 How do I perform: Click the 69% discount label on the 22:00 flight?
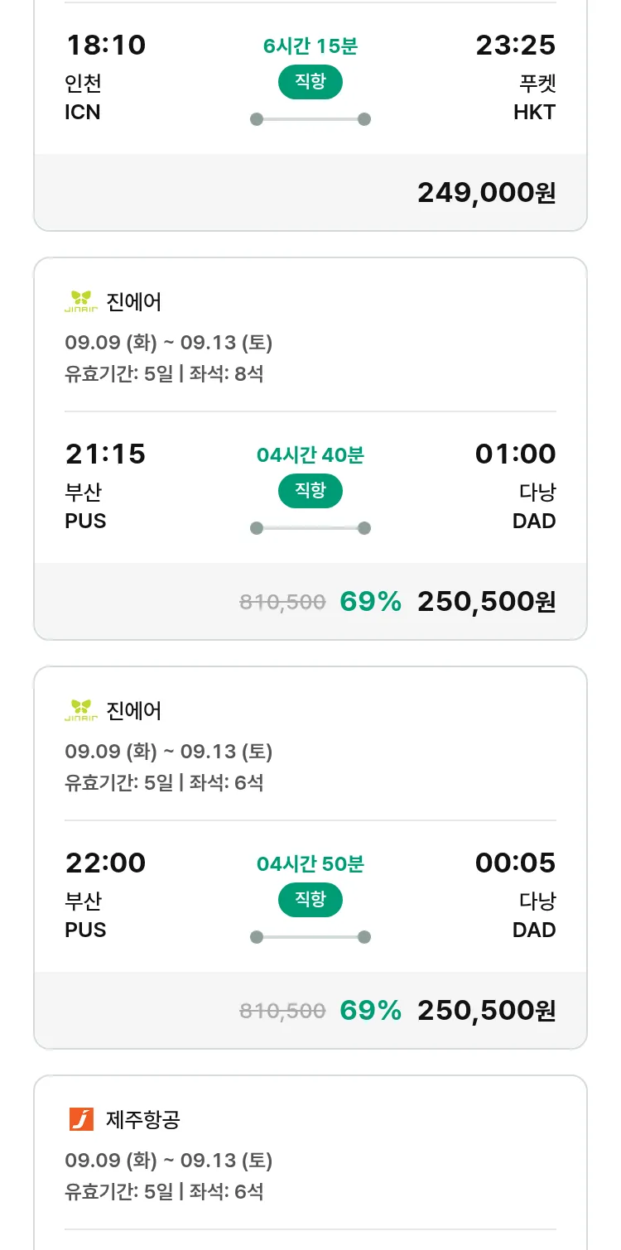(x=370, y=1011)
